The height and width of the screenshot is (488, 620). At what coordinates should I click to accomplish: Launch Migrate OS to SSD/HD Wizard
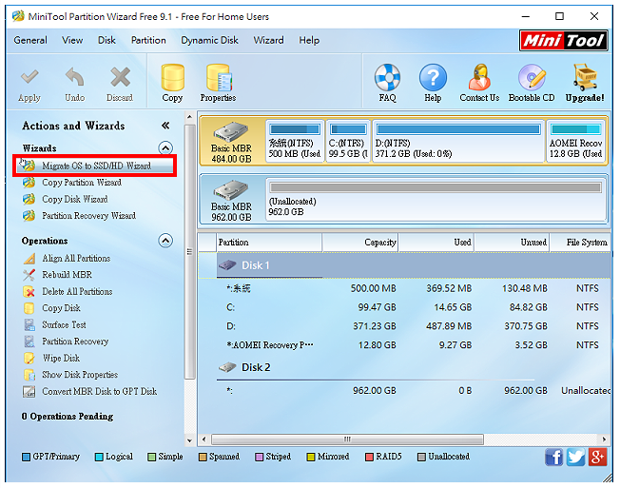click(95, 166)
